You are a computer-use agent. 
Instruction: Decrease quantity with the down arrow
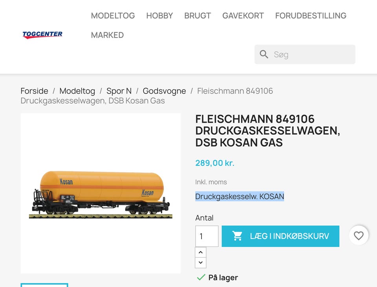[201, 263]
